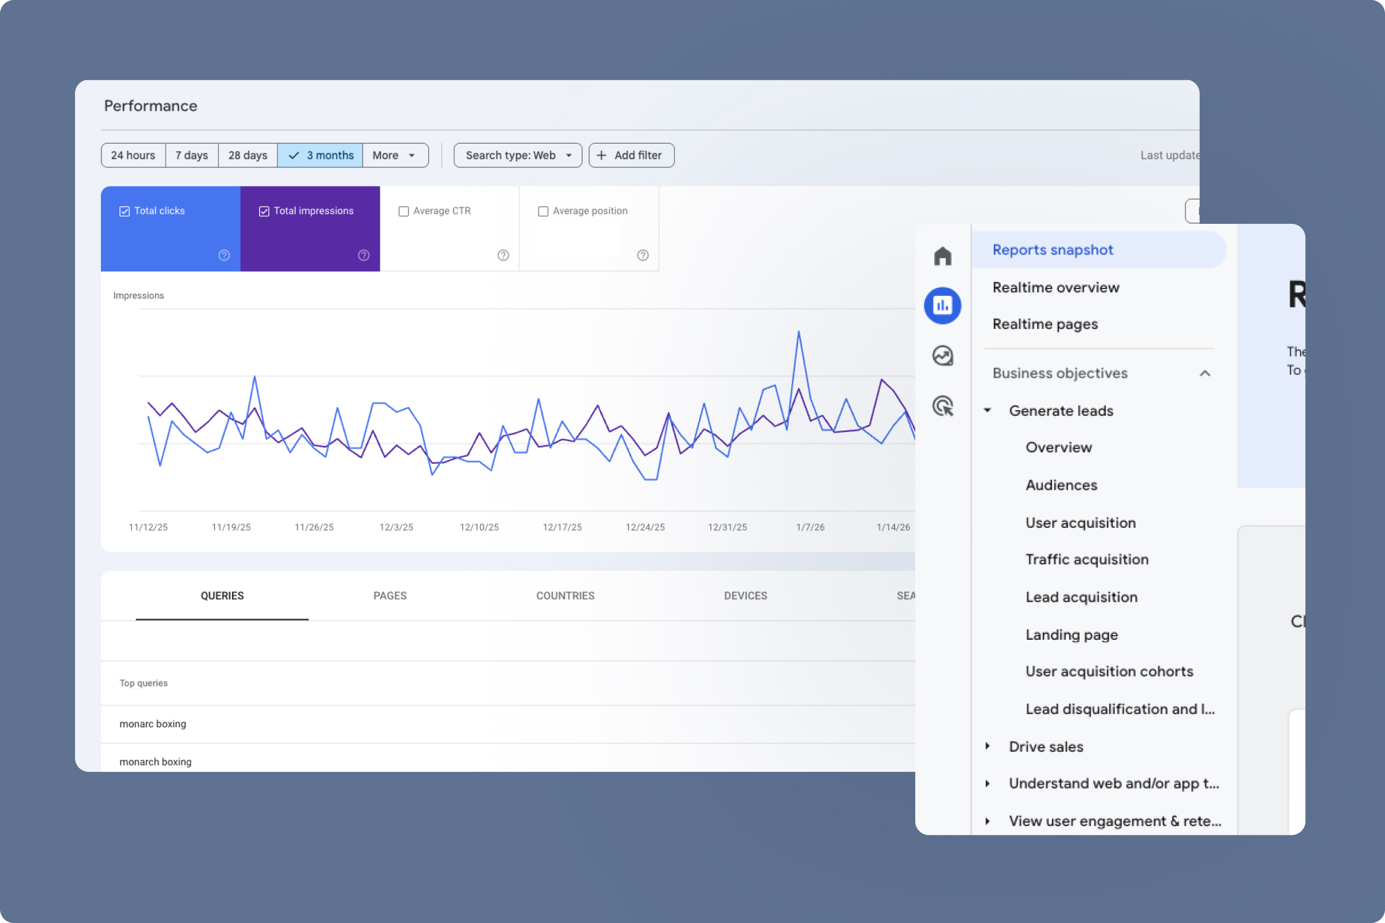Open the Advertising cursor-target icon
This screenshot has width=1385, height=923.
coord(942,406)
